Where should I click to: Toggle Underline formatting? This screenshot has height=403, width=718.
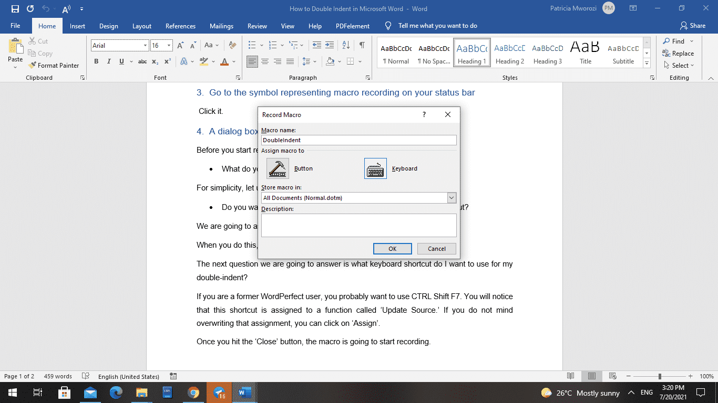(x=121, y=61)
